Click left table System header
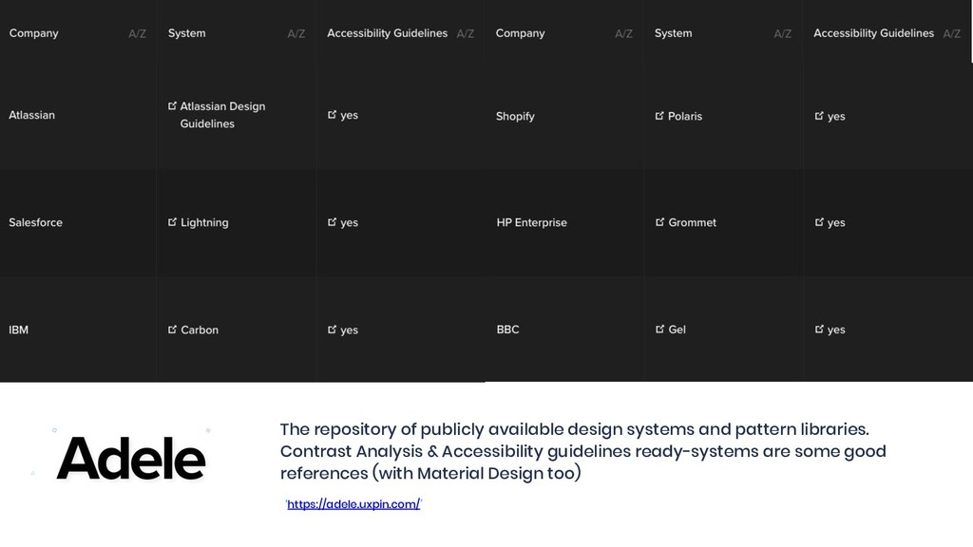The width and height of the screenshot is (973, 547). 187,33
